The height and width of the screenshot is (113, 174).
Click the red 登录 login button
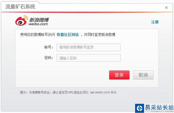click(119, 75)
